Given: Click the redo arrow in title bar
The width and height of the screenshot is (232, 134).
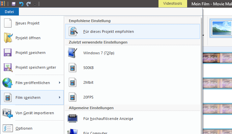Looking at the screenshot, I should [29, 3].
